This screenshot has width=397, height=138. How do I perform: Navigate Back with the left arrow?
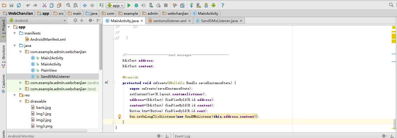[85, 5]
